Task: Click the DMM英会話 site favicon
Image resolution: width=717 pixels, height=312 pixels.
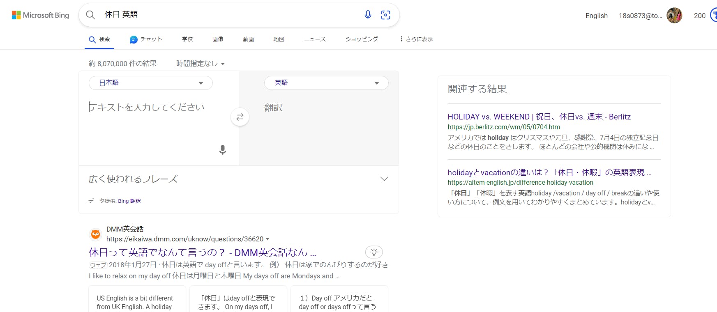Action: [x=96, y=234]
